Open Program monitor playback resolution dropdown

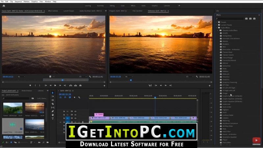pos(190,77)
